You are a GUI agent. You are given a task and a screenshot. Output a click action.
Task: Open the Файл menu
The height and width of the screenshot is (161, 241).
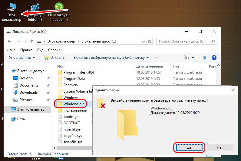(11, 50)
